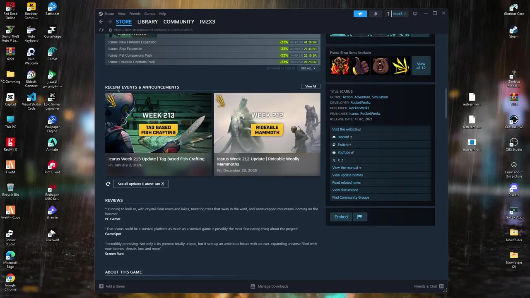Viewport: 530px width, 298px height.
Task: Expand the SEE ALL dropdown under DLC list
Action: (308, 68)
